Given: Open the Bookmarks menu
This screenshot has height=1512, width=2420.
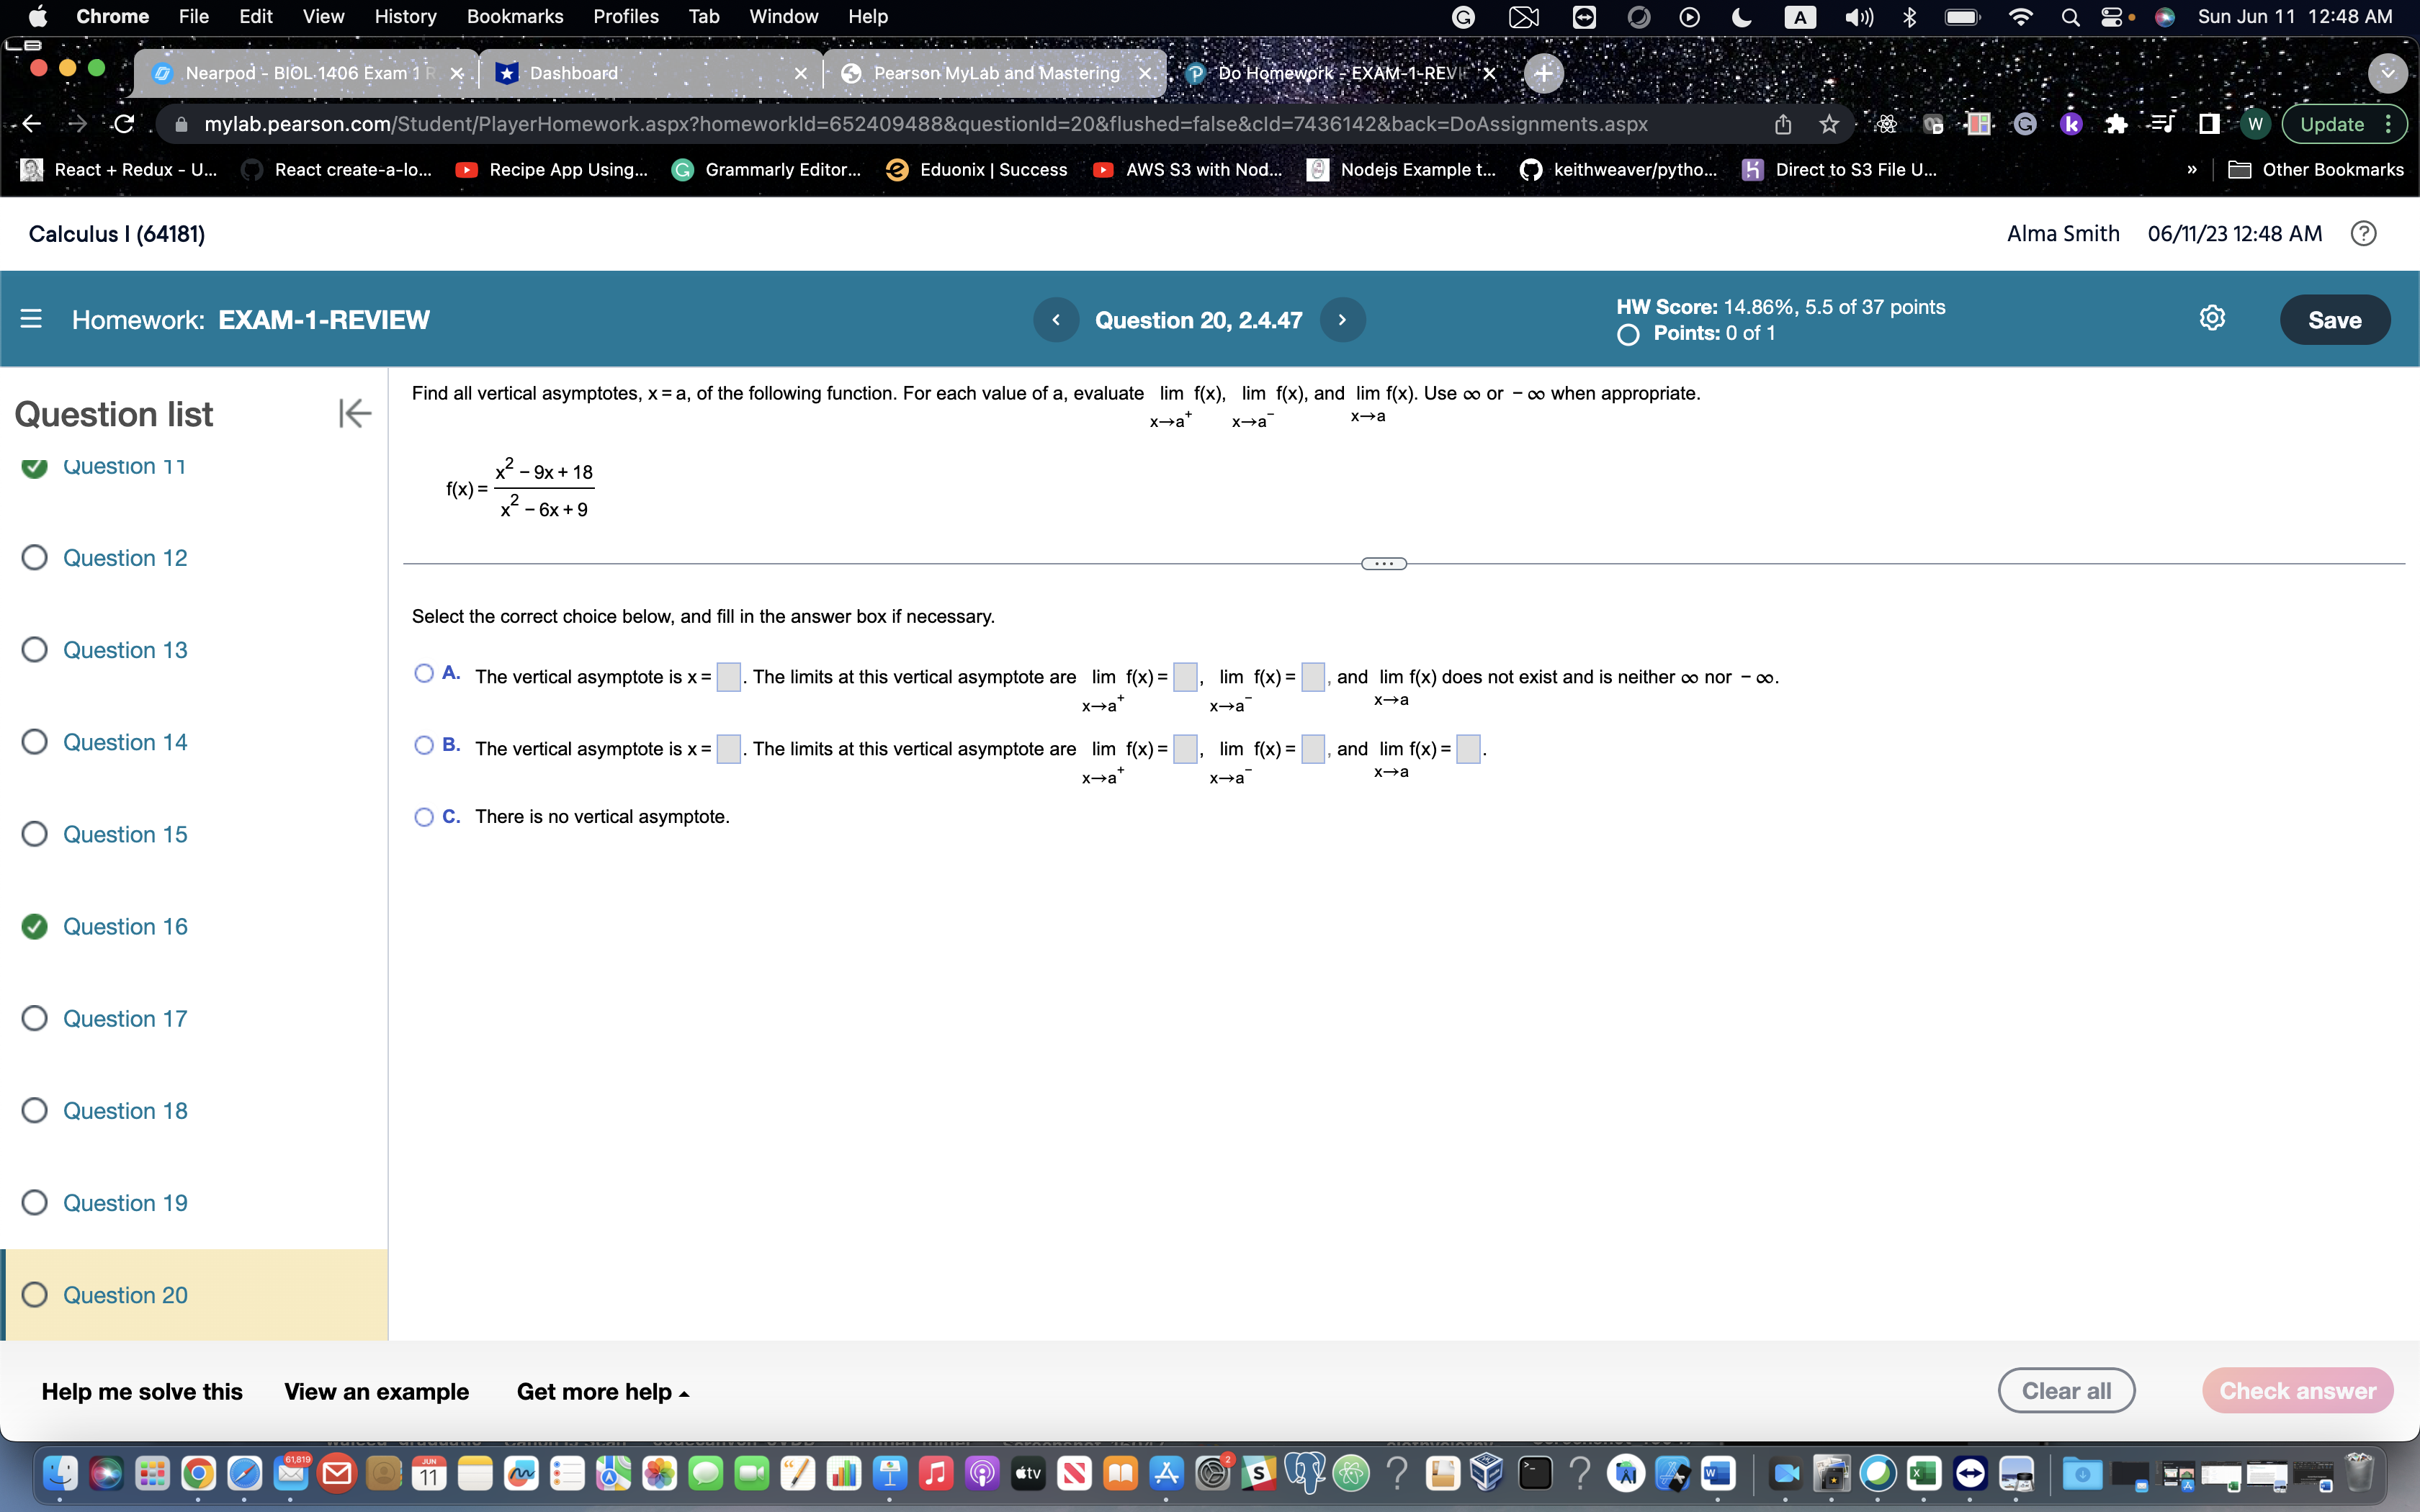Looking at the screenshot, I should [x=515, y=16].
